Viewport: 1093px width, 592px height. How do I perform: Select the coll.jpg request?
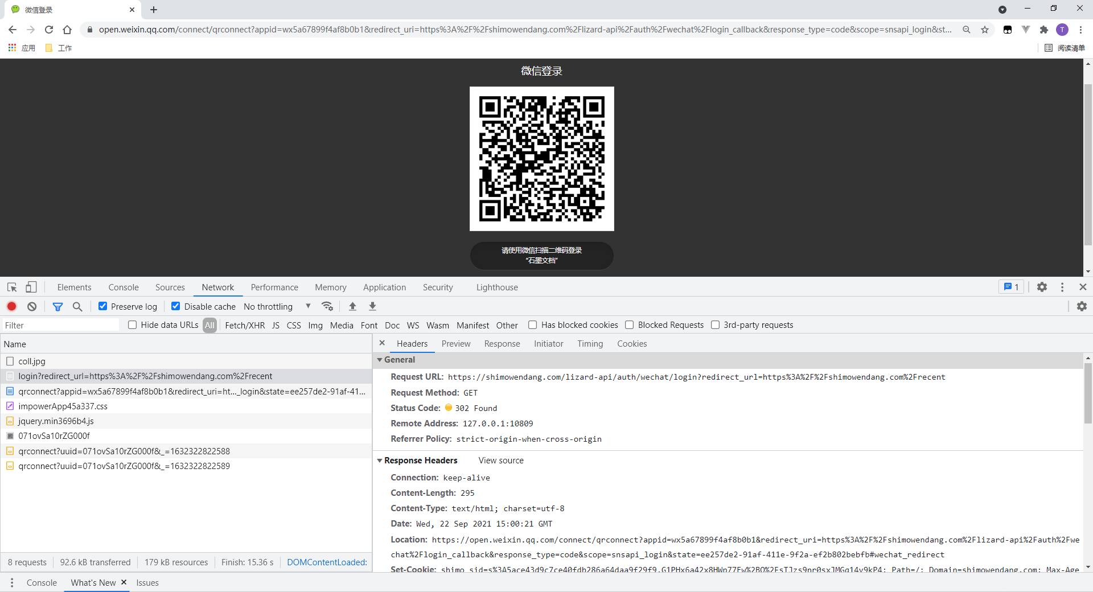click(186, 361)
